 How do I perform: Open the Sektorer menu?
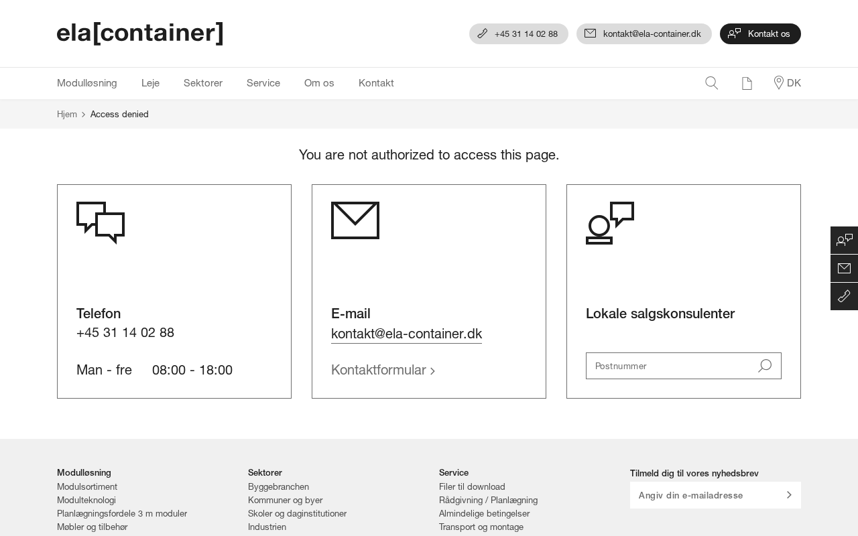point(203,83)
